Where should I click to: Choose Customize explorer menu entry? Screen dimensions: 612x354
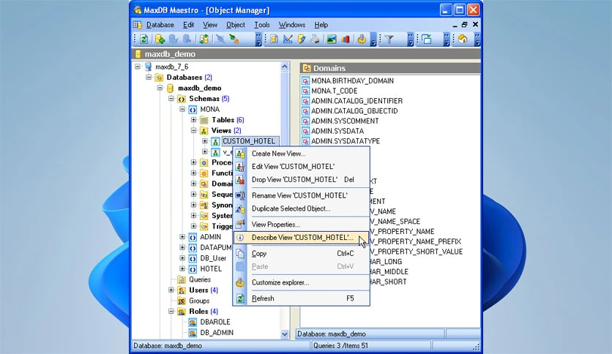[302, 282]
